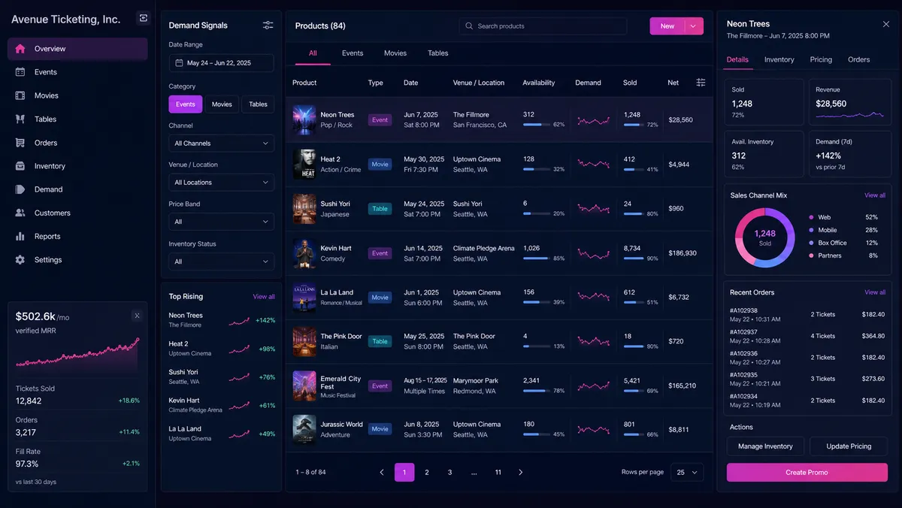The width and height of the screenshot is (902, 508).
Task: Open table column settings icon beside Net
Action: [701, 83]
